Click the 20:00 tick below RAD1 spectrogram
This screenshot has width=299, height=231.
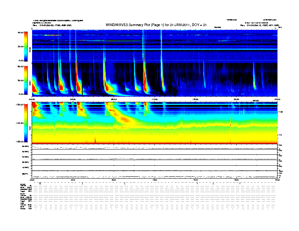click(x=236, y=99)
